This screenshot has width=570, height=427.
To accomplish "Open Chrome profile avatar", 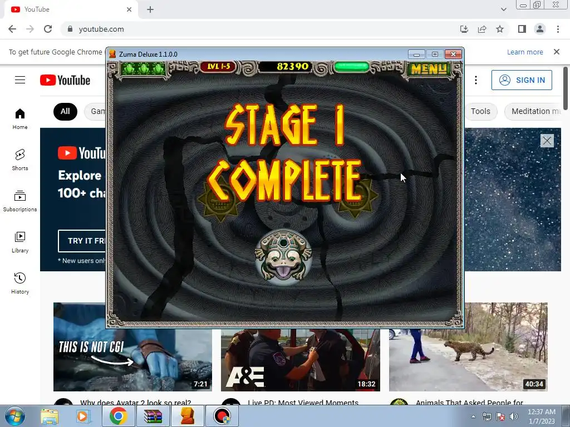I will click(x=540, y=29).
